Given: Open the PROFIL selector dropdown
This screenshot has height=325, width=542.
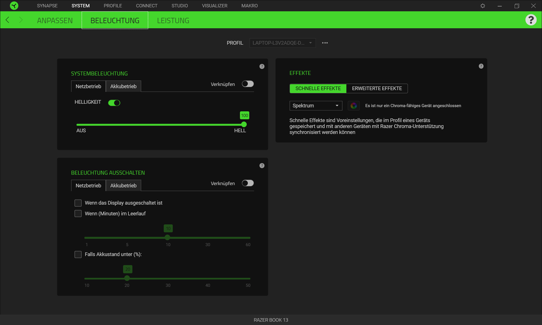Looking at the screenshot, I should coord(282,43).
